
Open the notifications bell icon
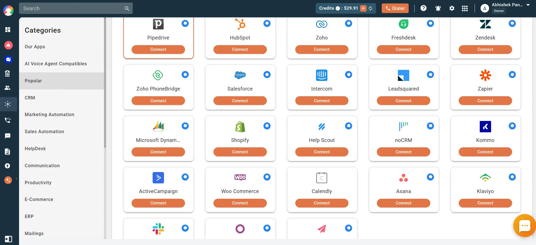point(438,9)
